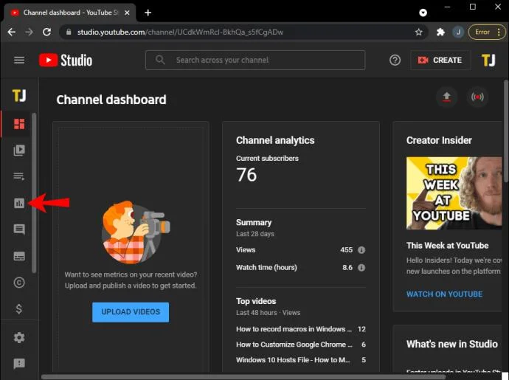Click the page vertical scrollbar

coord(506,131)
